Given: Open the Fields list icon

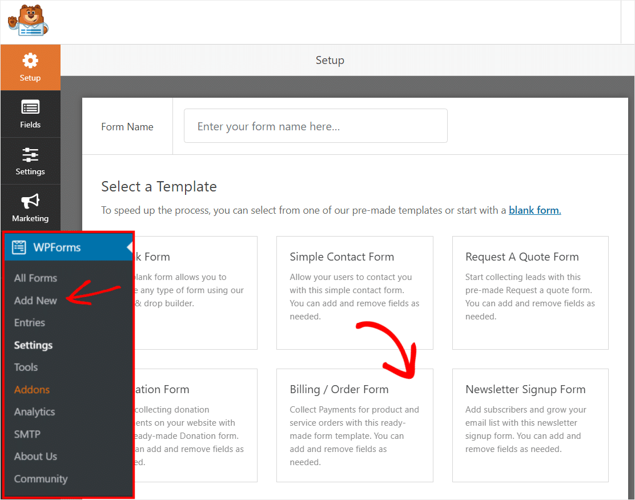Looking at the screenshot, I should click(30, 107).
